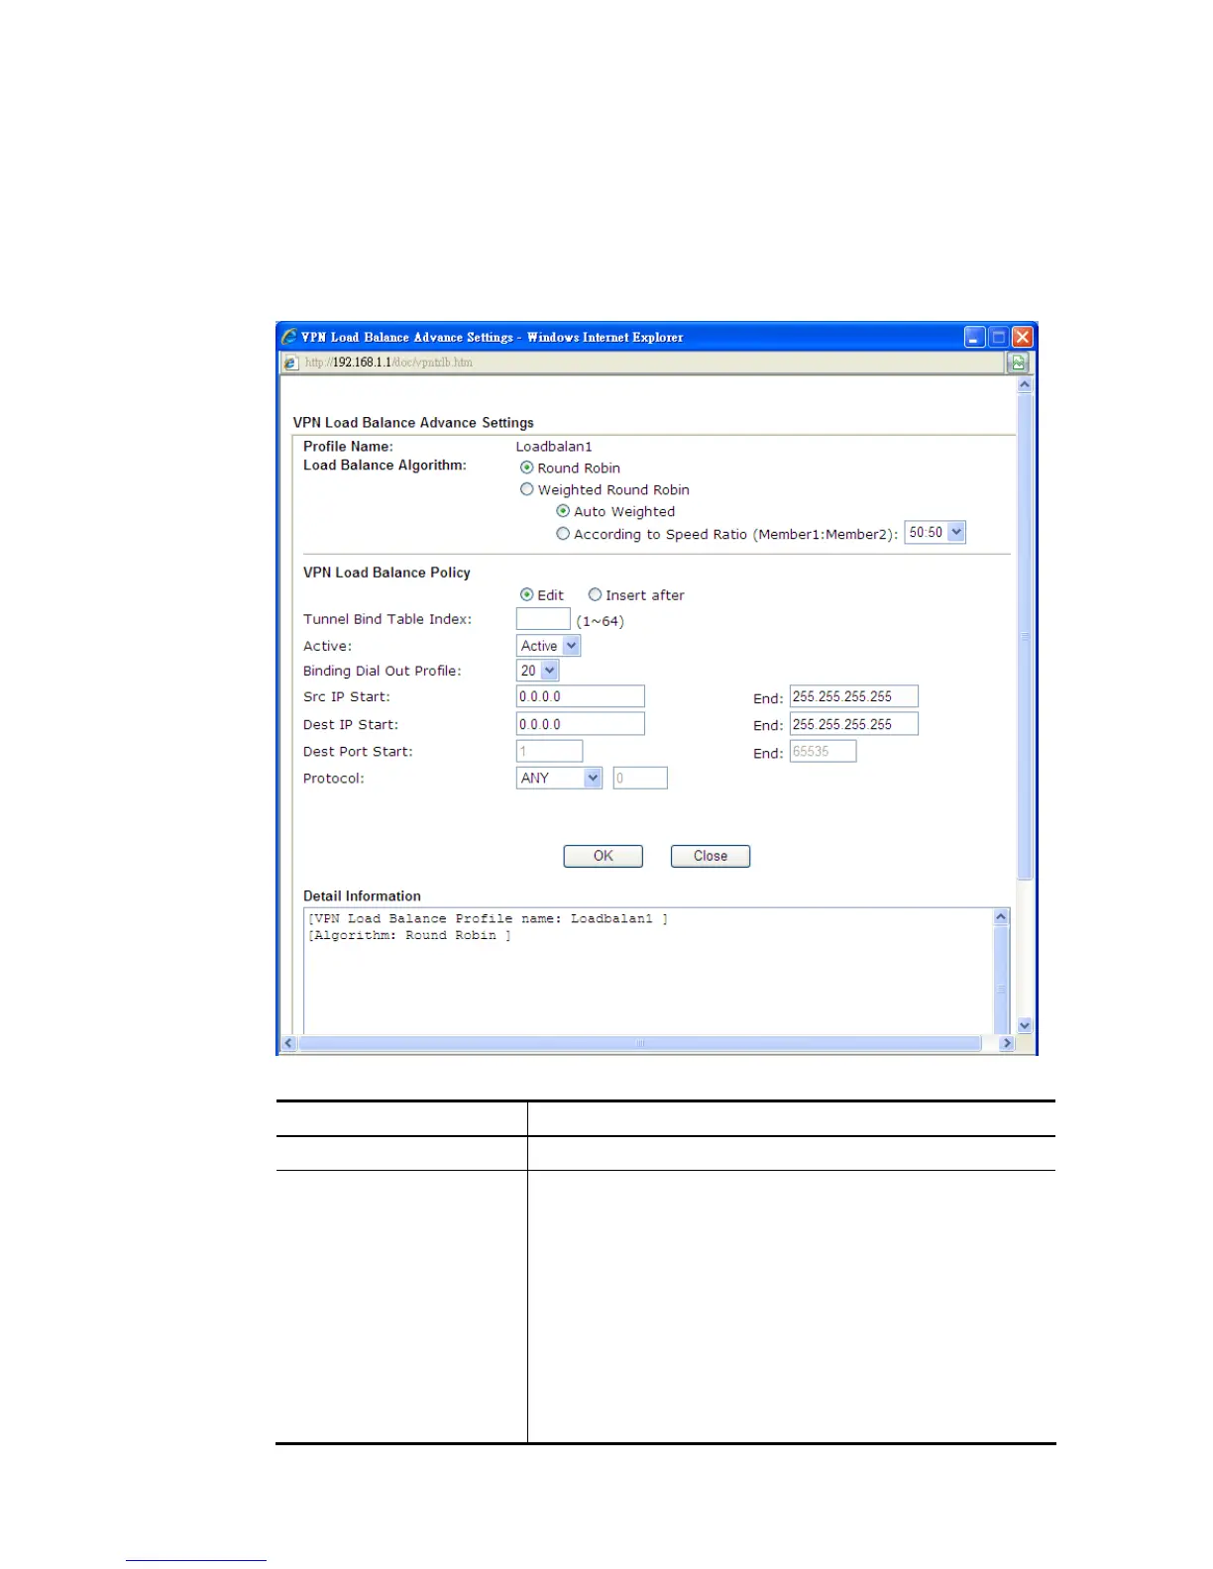
Task: Click the Dest Port Start field
Action: 549,751
